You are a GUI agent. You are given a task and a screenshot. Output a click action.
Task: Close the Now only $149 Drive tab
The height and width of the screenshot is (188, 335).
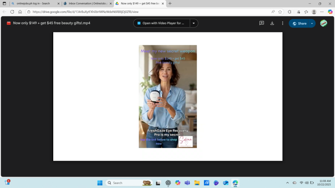click(x=163, y=4)
